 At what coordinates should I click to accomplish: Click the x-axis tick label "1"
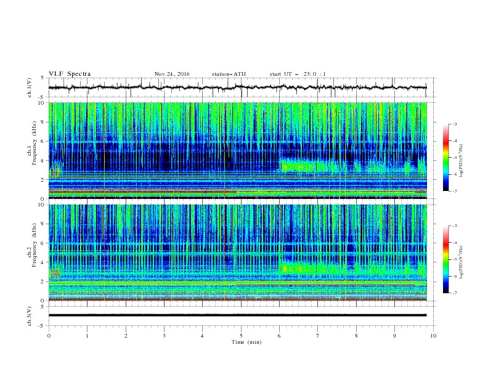[x=87, y=336]
